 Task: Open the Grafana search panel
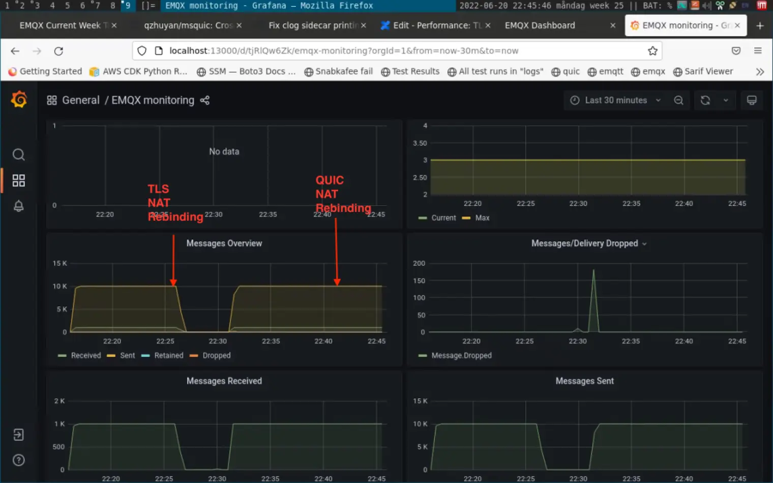coord(19,155)
